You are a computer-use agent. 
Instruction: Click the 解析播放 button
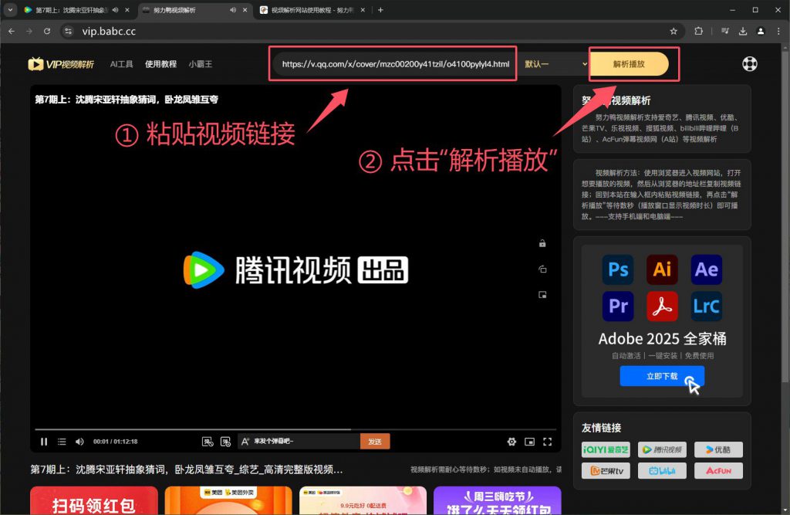[x=629, y=64]
